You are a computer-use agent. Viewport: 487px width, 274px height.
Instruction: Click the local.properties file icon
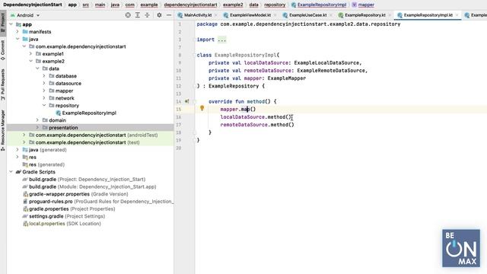click(25, 224)
